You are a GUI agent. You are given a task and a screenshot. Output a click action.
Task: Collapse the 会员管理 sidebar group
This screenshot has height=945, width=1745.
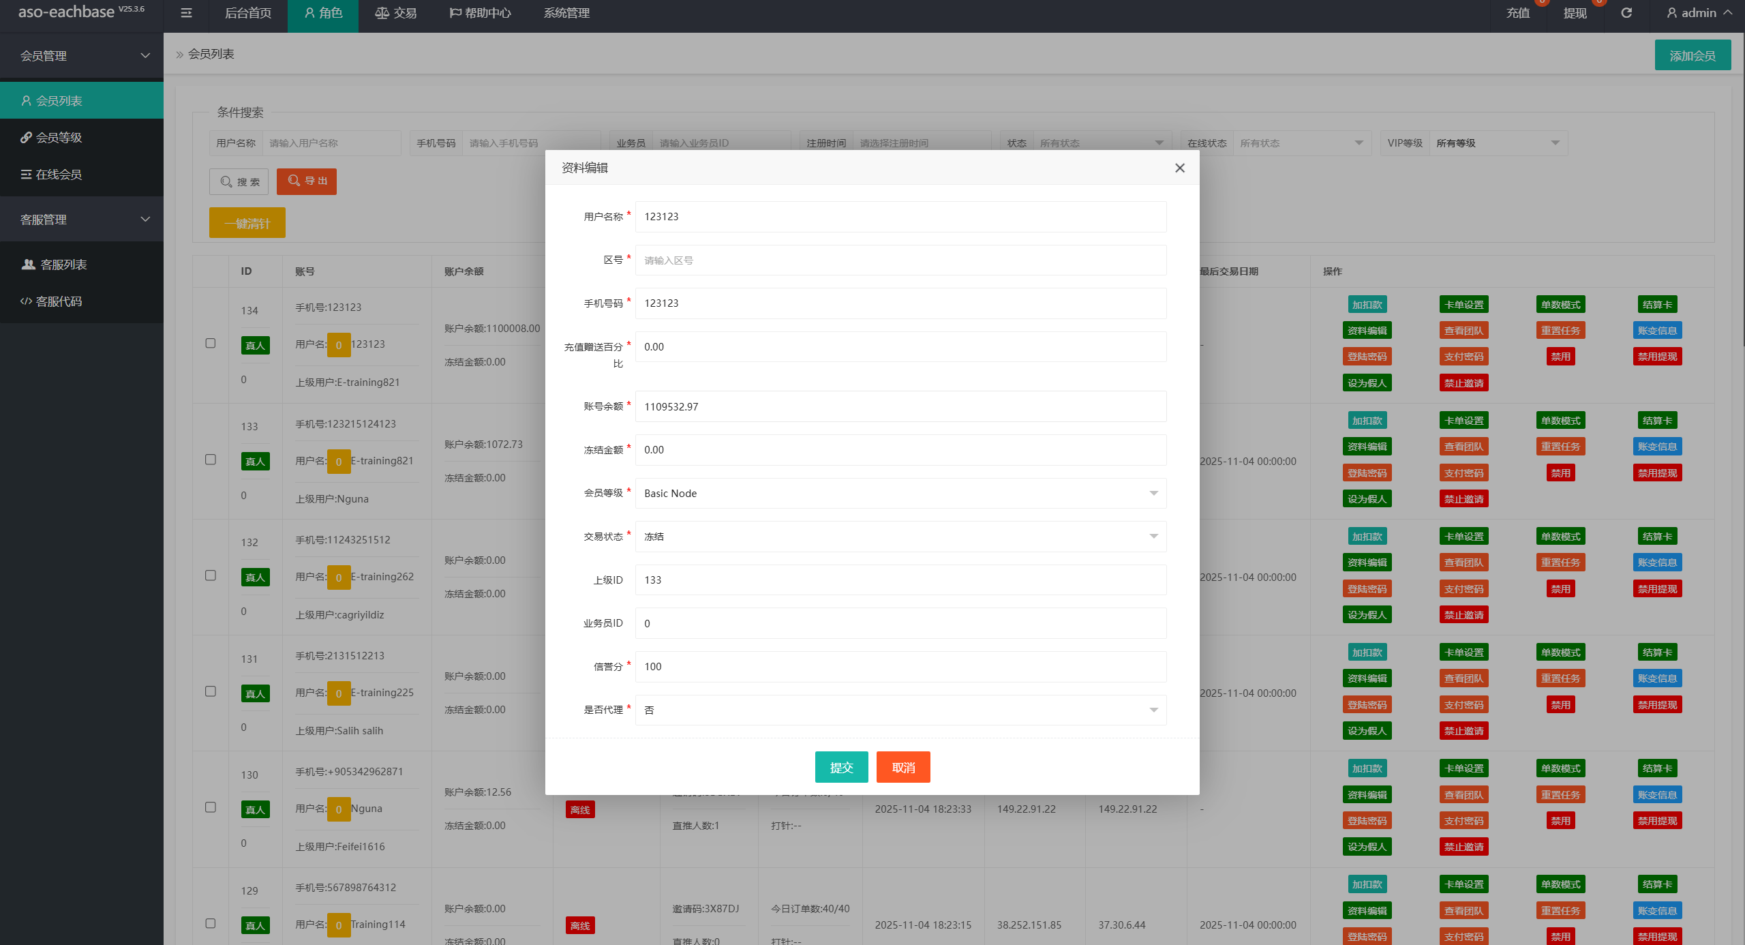click(x=82, y=56)
